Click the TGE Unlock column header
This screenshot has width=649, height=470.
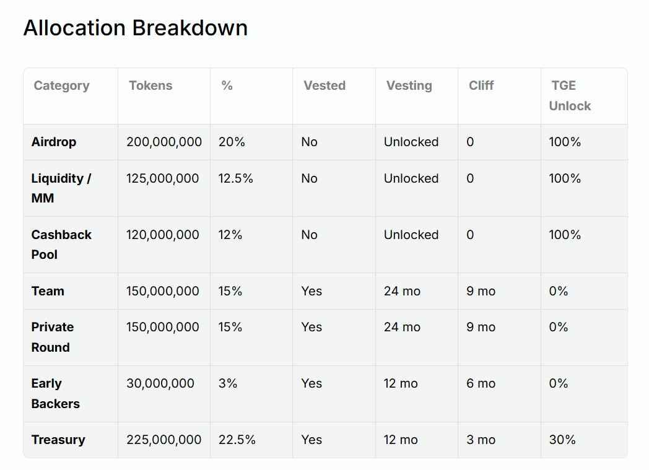click(570, 96)
